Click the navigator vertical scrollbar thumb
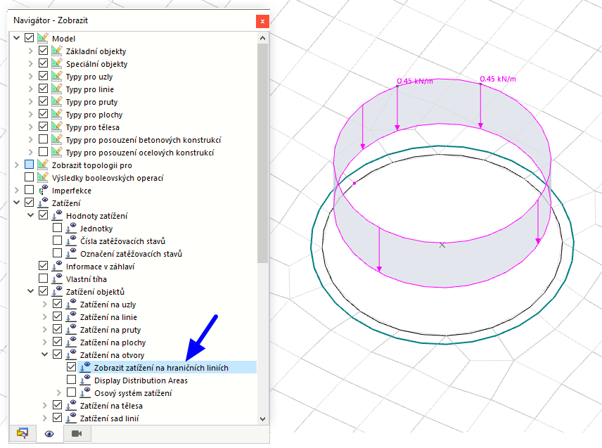This screenshot has width=602, height=448. [262, 153]
